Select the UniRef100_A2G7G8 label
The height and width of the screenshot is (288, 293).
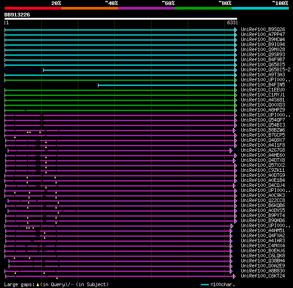coord(263,150)
